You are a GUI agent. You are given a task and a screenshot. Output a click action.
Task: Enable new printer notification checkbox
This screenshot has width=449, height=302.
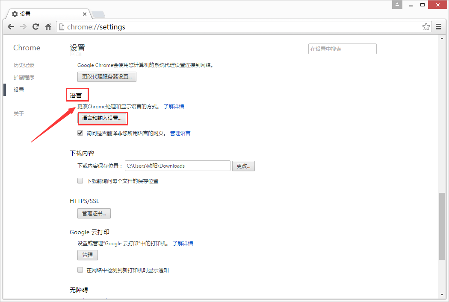pos(80,270)
